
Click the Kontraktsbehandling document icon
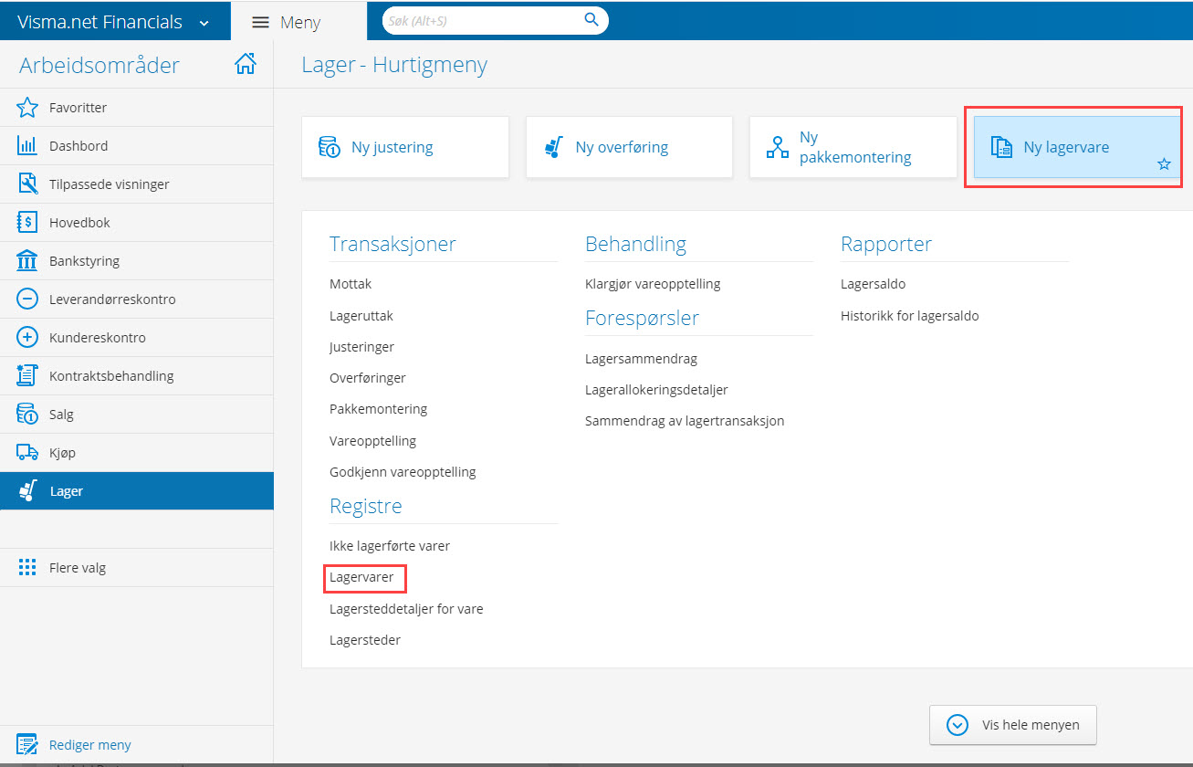[27, 376]
